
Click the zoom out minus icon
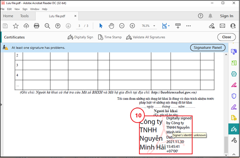(122, 26)
